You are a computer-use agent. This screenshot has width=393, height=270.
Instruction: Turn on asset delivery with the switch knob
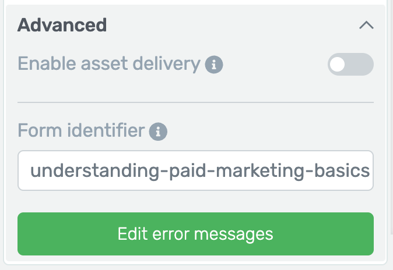coord(338,65)
